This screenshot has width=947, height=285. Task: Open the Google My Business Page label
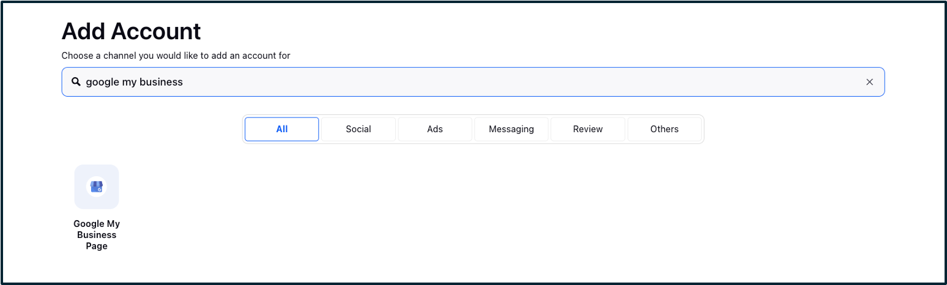point(97,235)
